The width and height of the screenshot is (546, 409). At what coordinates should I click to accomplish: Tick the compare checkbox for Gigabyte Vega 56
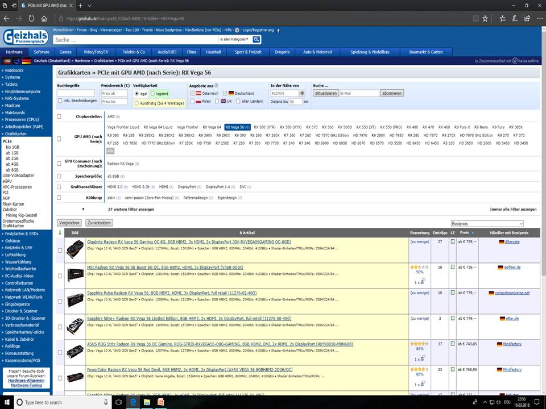click(x=60, y=250)
